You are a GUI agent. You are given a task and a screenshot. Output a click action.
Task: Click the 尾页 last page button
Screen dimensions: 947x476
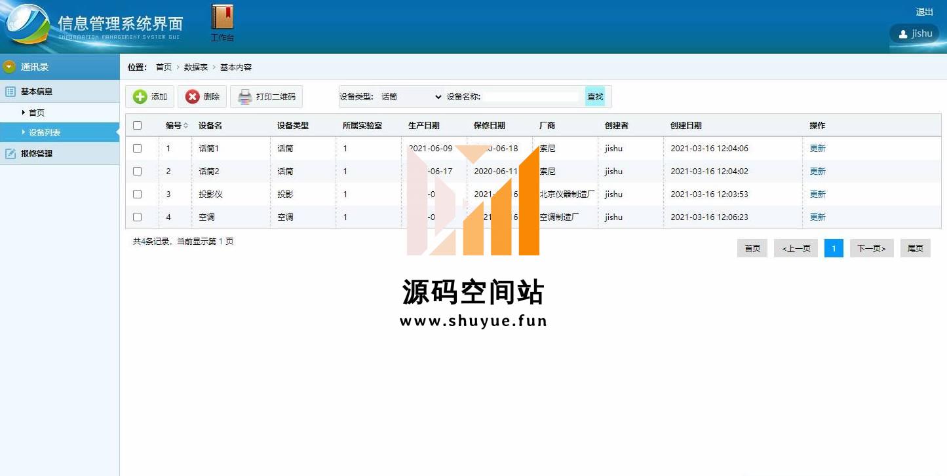[x=916, y=248]
